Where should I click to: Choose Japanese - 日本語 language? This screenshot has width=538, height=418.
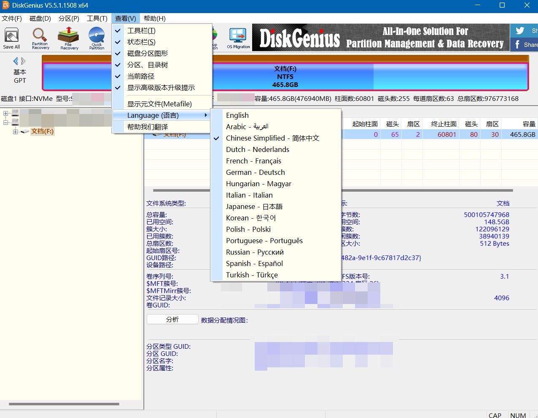tap(276, 206)
